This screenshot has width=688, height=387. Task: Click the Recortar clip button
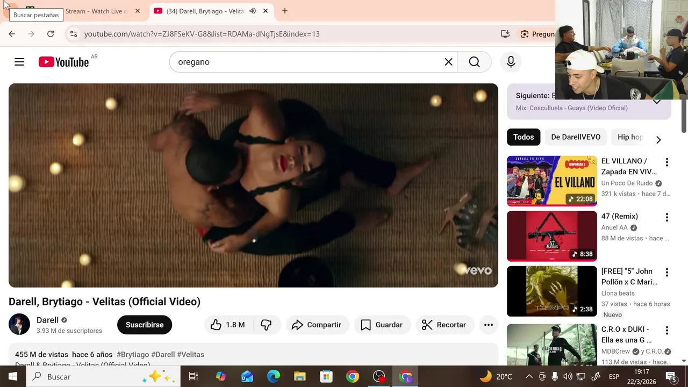(444, 325)
